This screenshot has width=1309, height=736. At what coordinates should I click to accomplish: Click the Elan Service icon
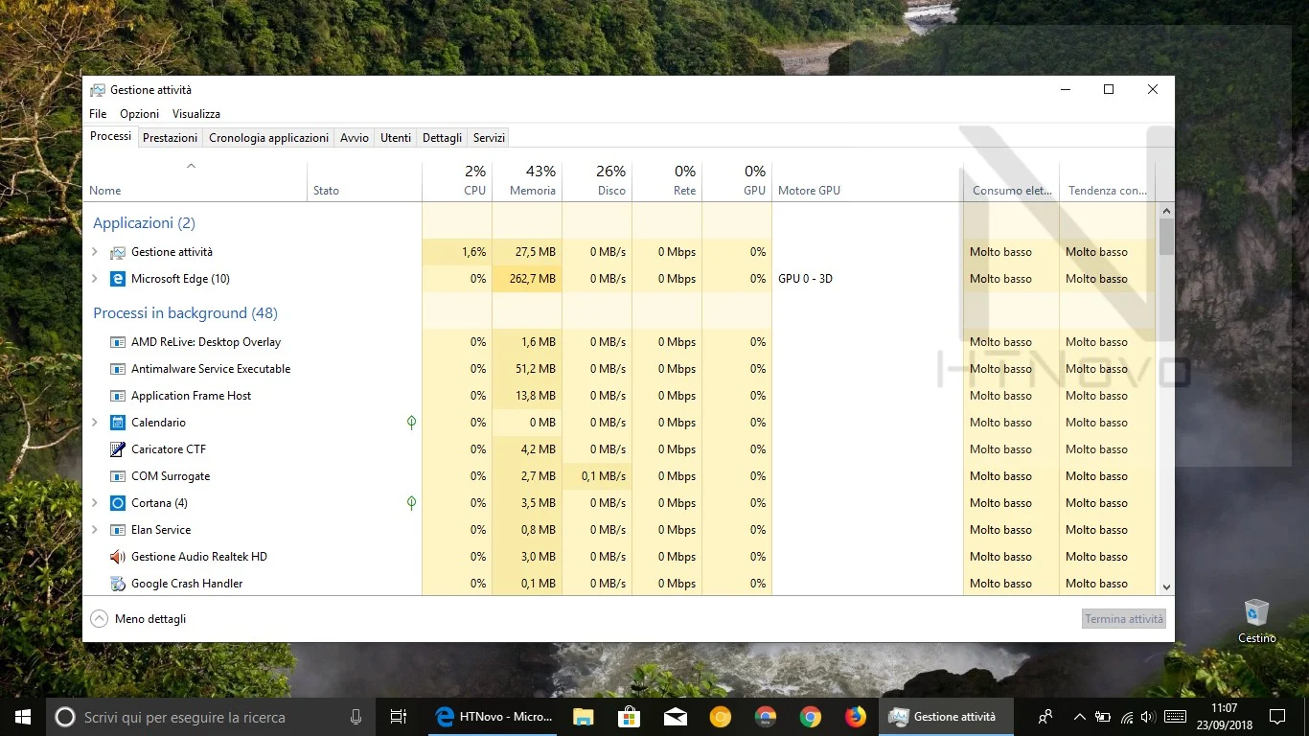(118, 530)
